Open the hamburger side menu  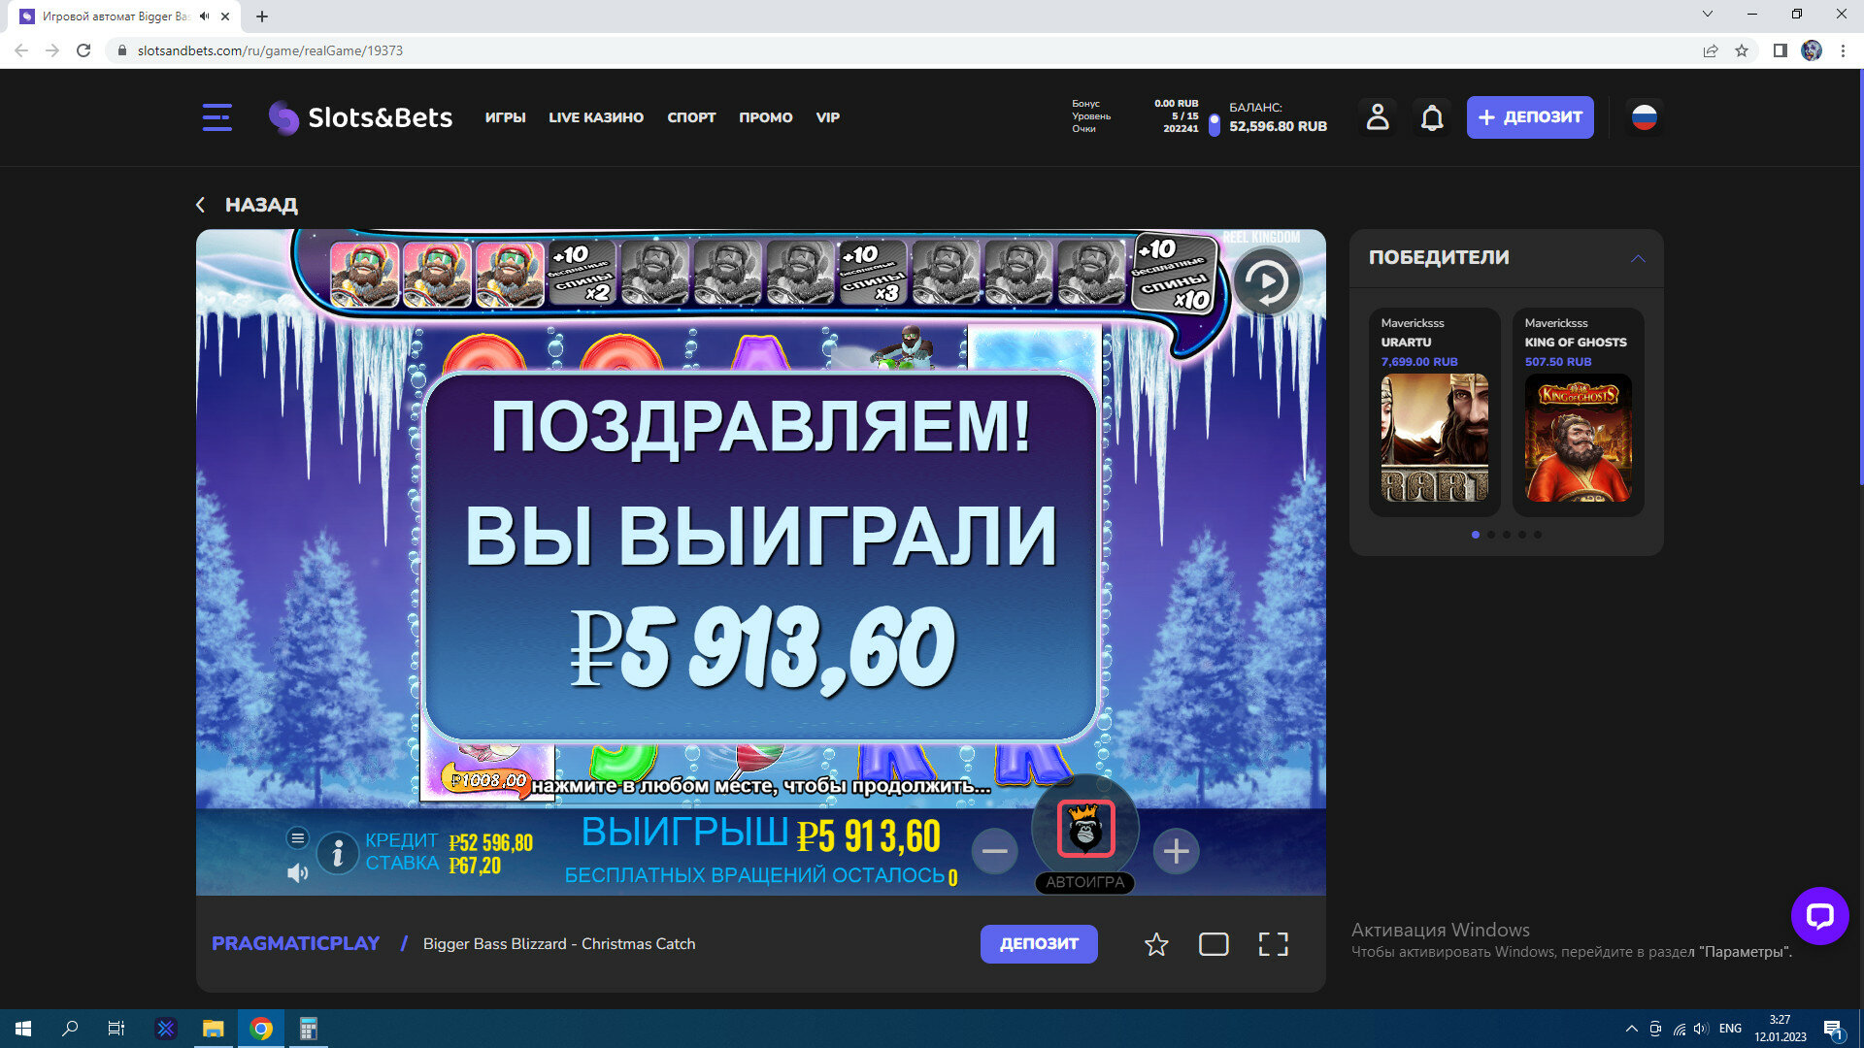(216, 117)
